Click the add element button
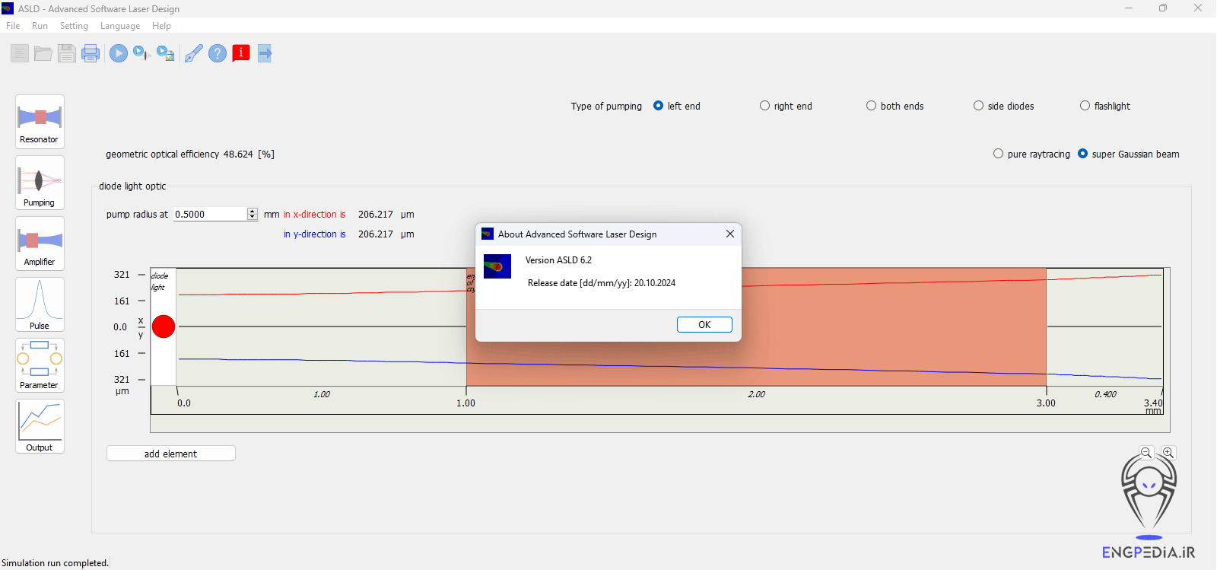Viewport: 1217px width, 570px height. (171, 454)
